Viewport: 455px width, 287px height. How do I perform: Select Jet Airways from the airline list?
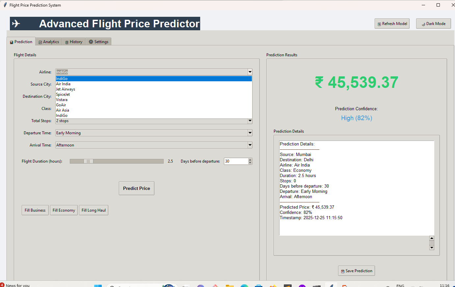[66, 89]
